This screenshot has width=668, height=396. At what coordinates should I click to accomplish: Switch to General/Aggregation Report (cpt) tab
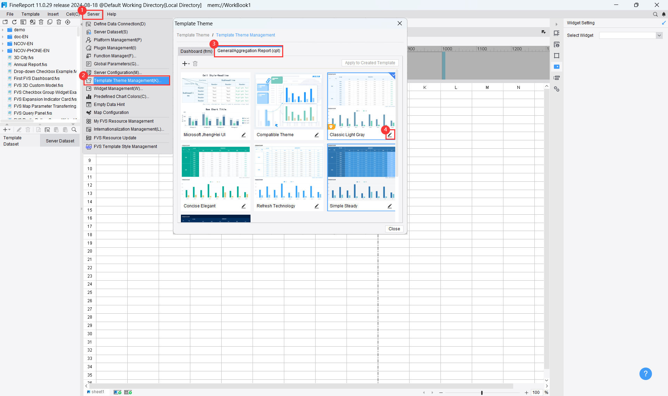tap(249, 51)
